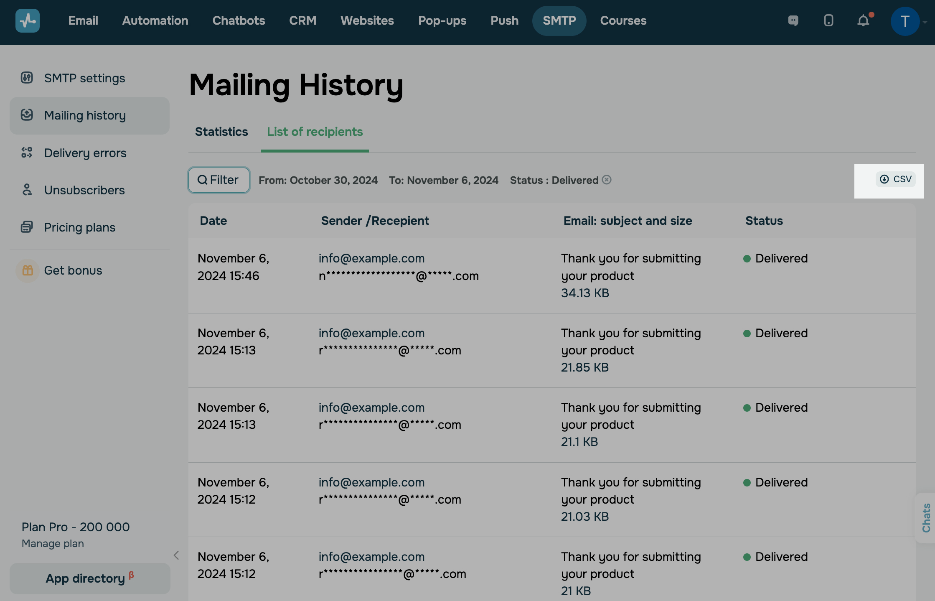This screenshot has height=601, width=935.
Task: Open the Pricing plans sidebar item
Action: click(79, 227)
